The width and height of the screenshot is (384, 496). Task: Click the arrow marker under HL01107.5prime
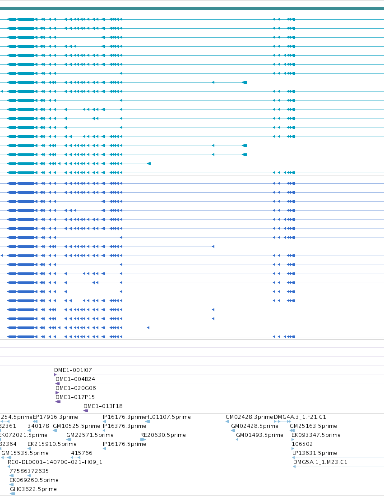tap(148, 422)
